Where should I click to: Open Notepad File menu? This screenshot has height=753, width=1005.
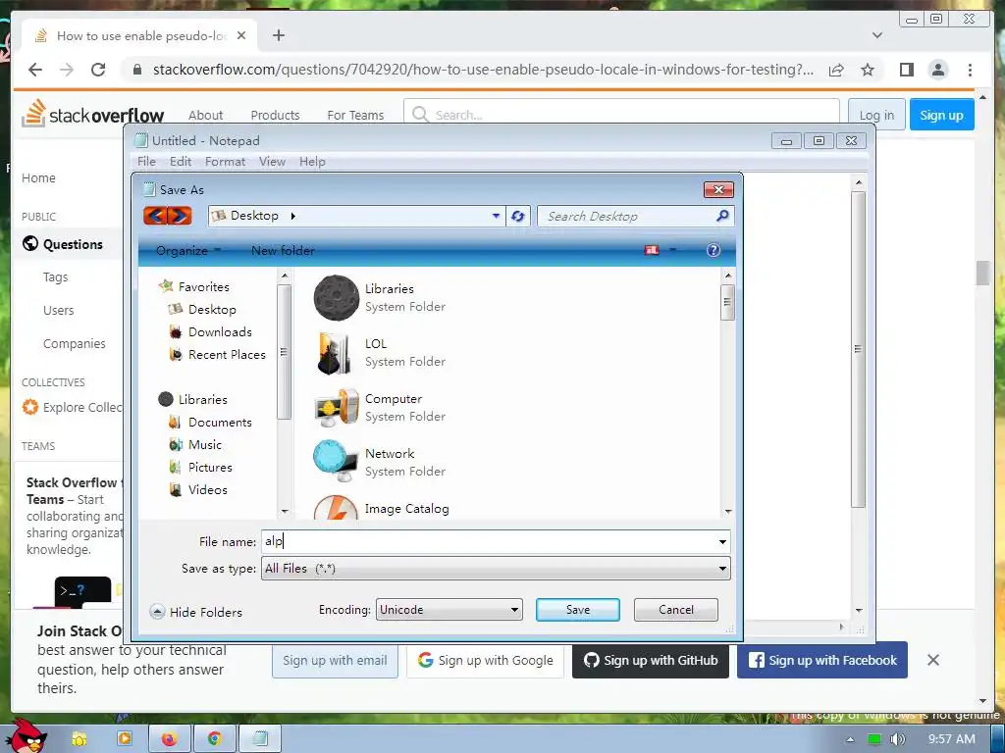[x=146, y=162]
